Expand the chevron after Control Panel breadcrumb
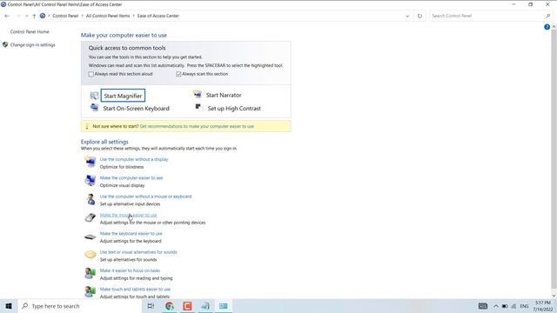 pos(82,16)
